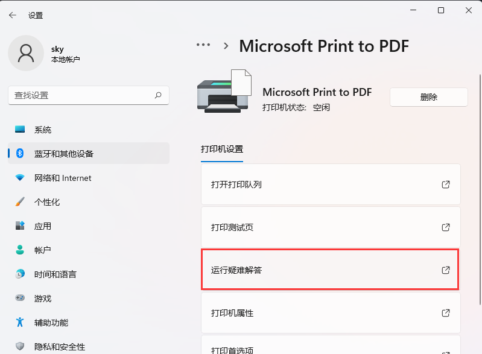Open Apps (应用) settings
Screen dimensions: 482x354
(x=43, y=226)
